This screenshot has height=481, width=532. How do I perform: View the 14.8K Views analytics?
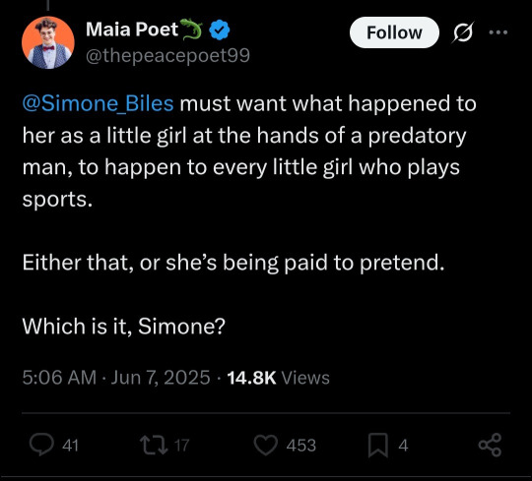pyautogui.click(x=278, y=378)
